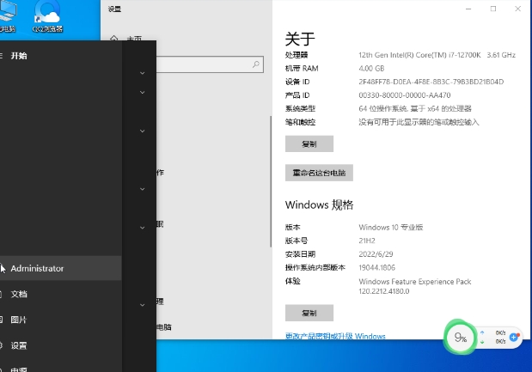Click 复制 under Windows 规格

(x=309, y=313)
